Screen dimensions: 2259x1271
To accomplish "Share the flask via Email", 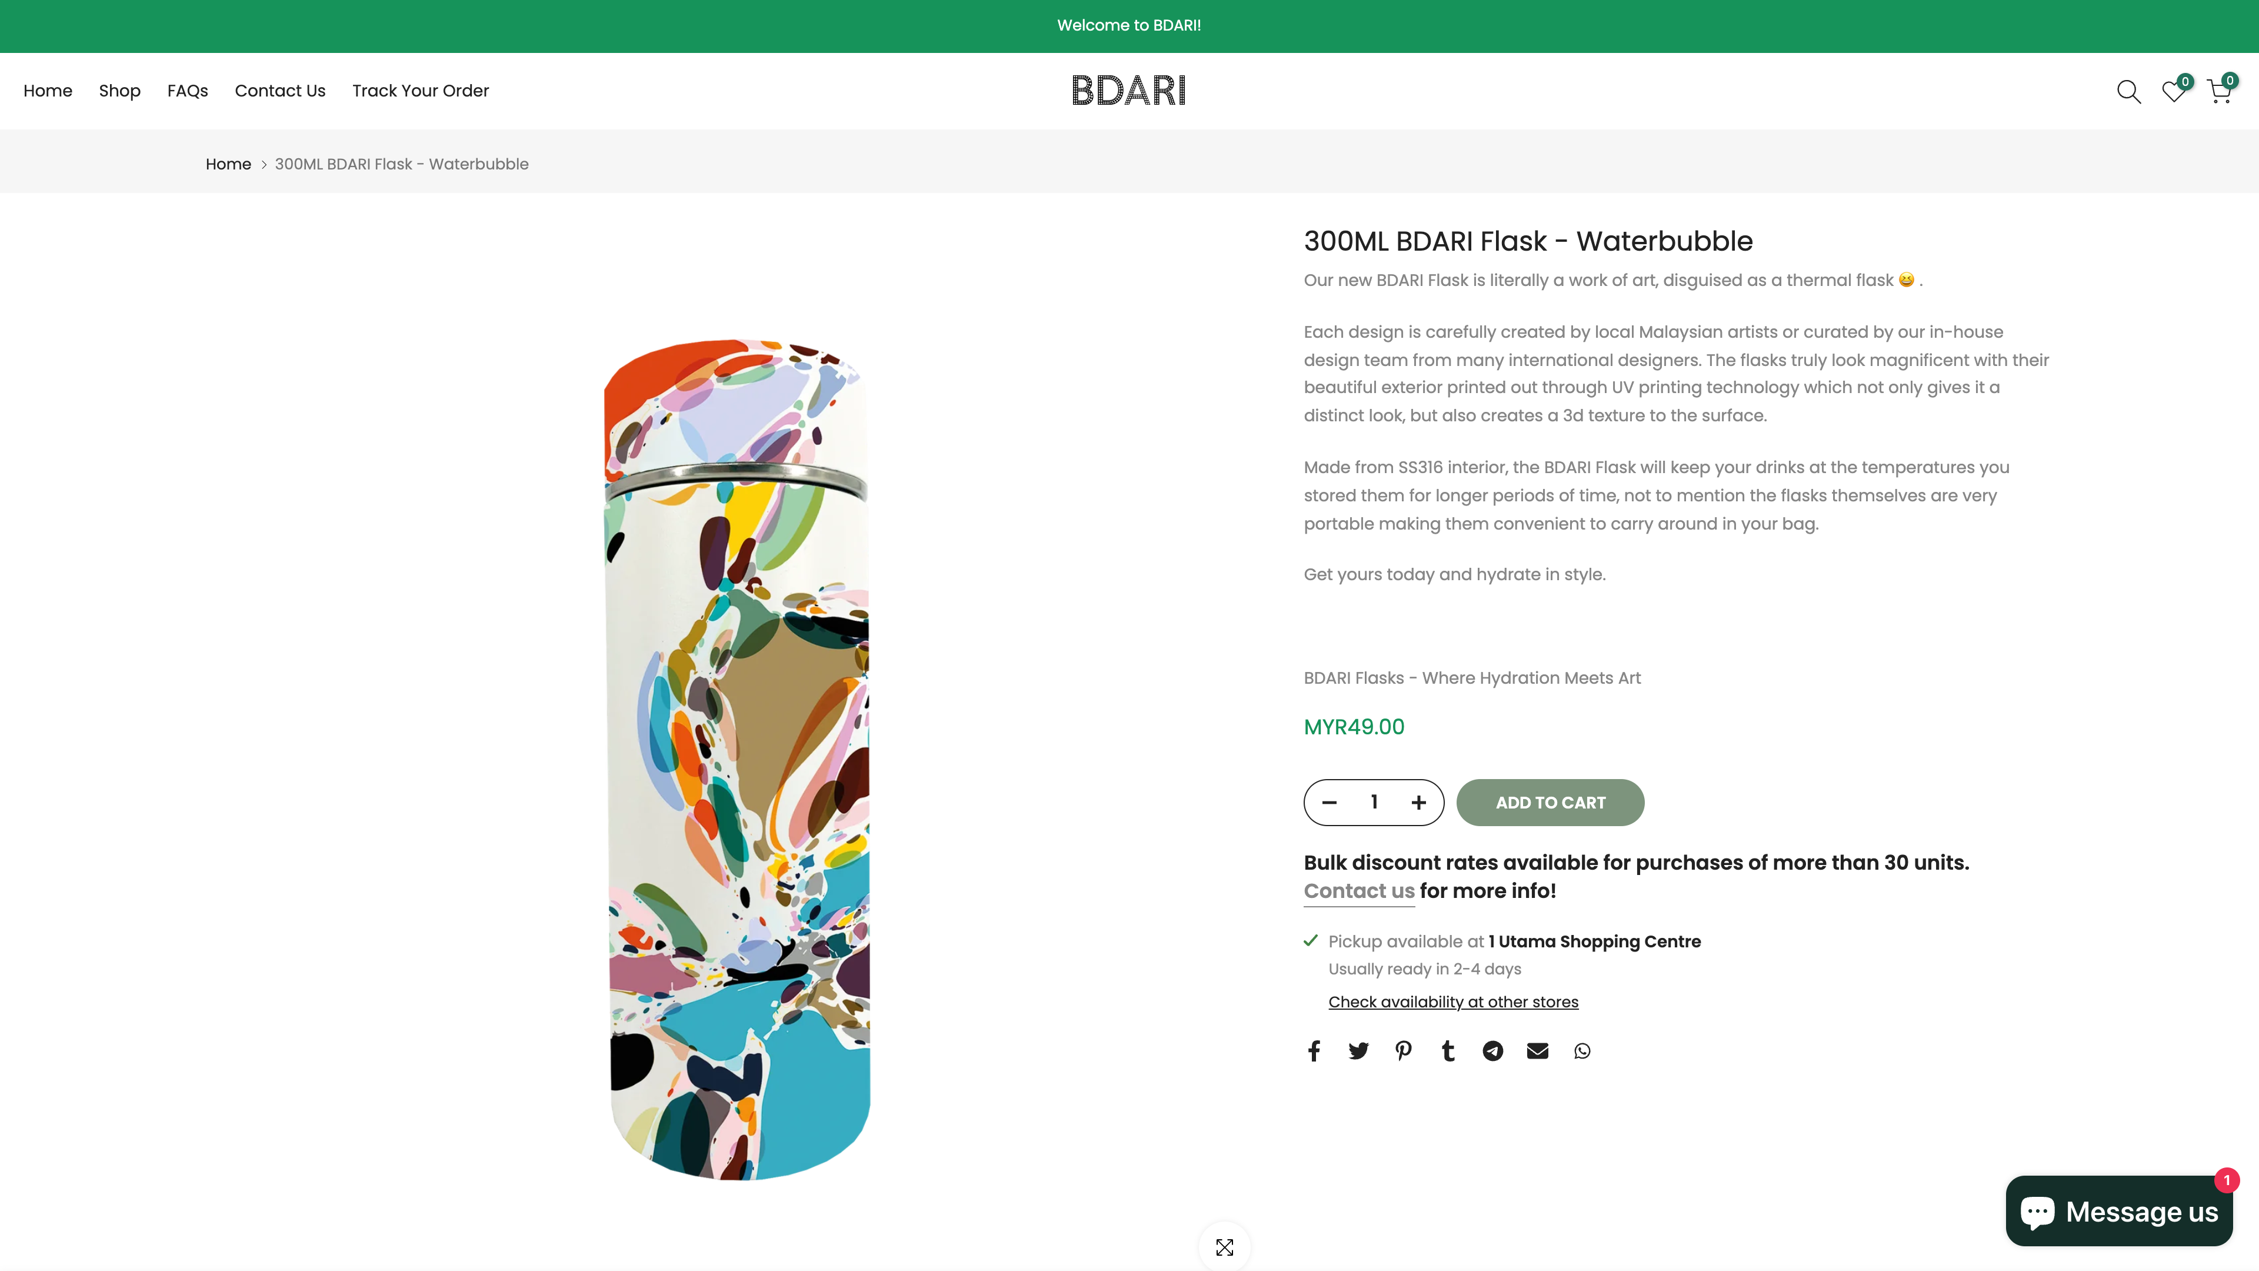I will 1537,1050.
